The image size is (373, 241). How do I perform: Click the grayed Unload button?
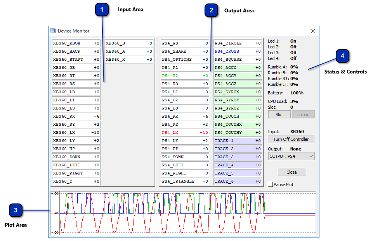[x=303, y=115]
